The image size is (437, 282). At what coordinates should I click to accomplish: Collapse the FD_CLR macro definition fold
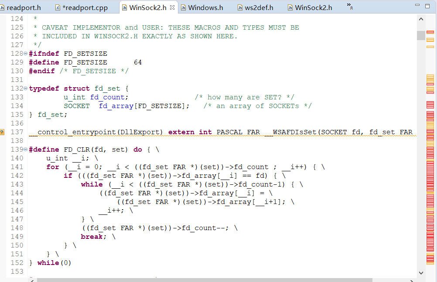click(25, 149)
